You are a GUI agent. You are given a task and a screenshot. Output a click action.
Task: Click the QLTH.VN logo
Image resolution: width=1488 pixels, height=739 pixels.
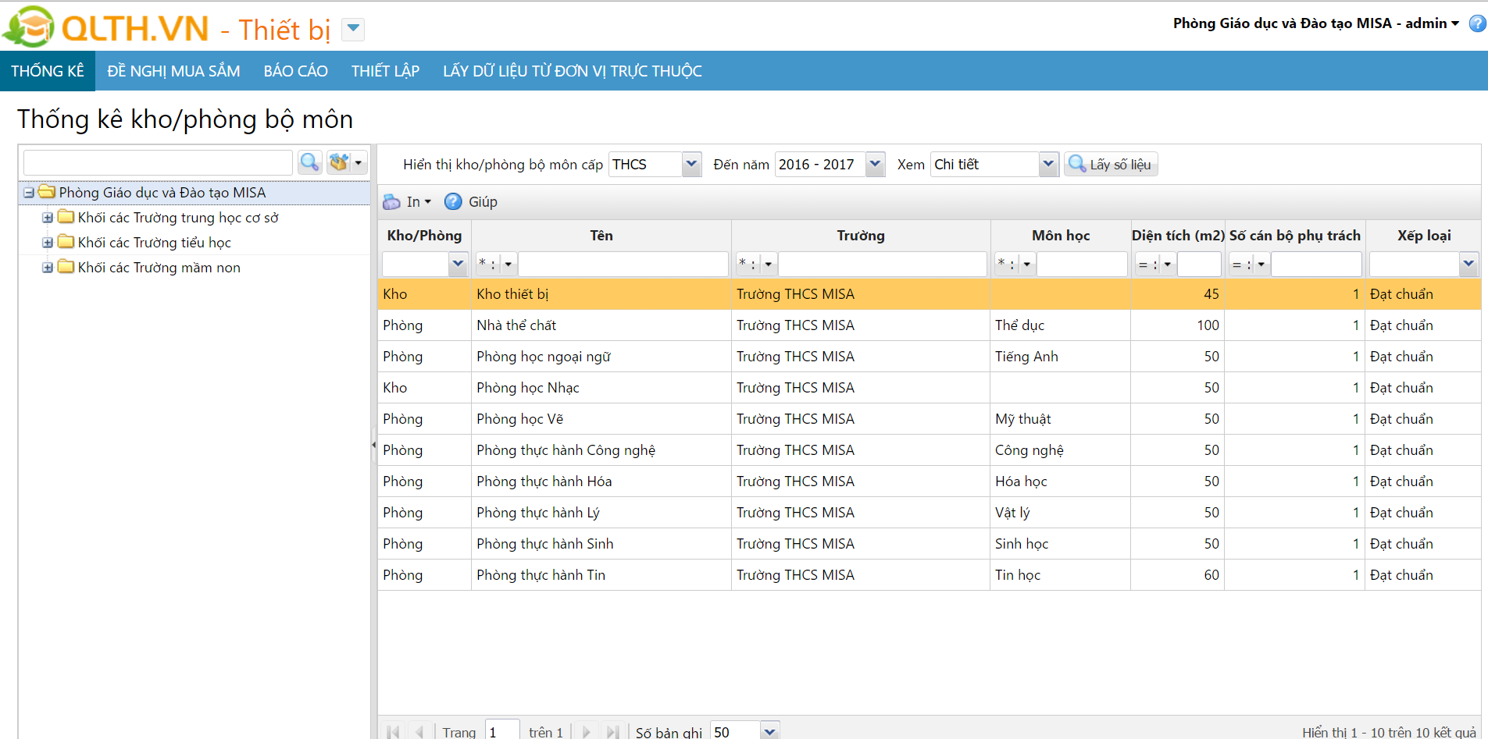click(x=107, y=28)
